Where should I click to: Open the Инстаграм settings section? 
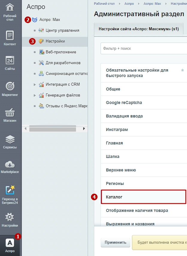click(x=144, y=129)
